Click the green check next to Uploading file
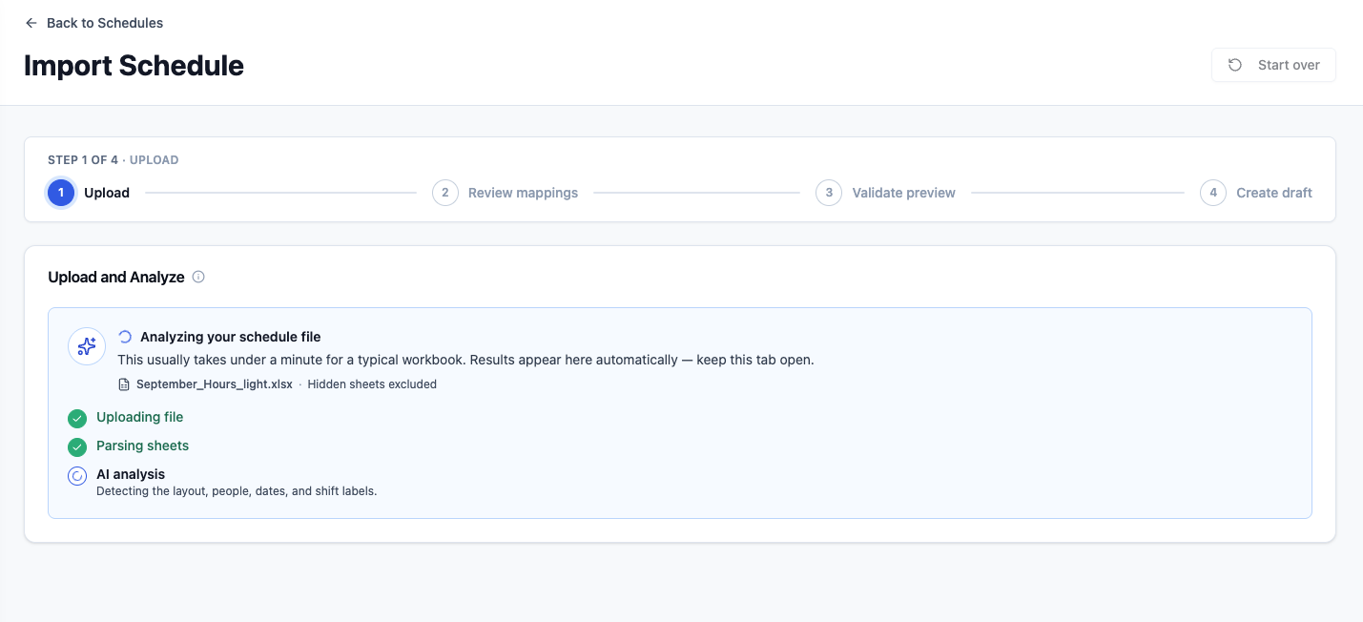Screen dimensions: 1363x622 click(x=77, y=418)
